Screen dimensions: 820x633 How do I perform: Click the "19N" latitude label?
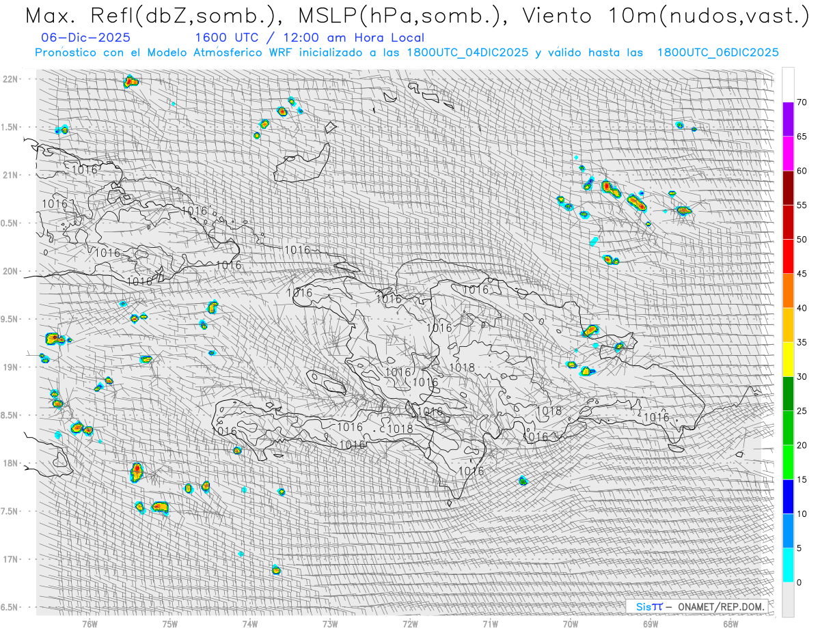coord(10,367)
